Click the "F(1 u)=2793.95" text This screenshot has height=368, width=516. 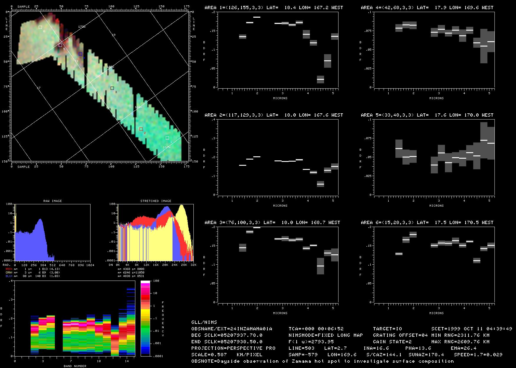click(x=311, y=342)
